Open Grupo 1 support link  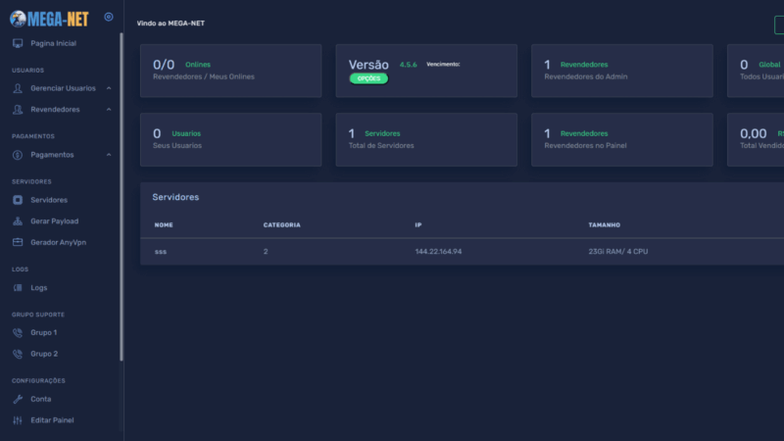43,332
